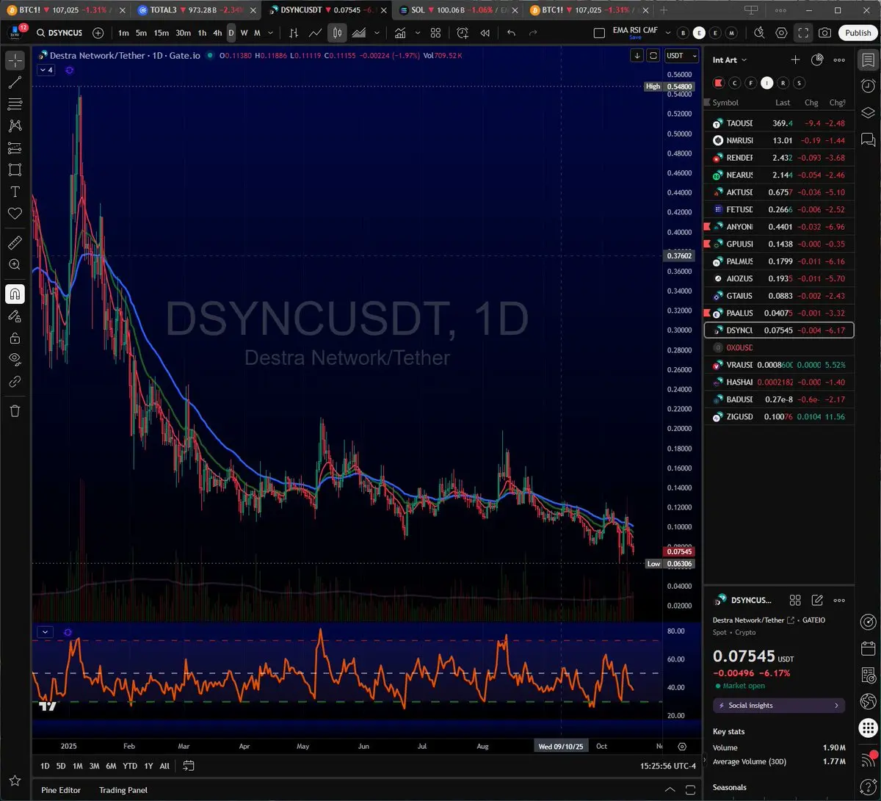Image resolution: width=881 pixels, height=801 pixels.
Task: Select the trend line drawing tool
Action: pyautogui.click(x=15, y=83)
